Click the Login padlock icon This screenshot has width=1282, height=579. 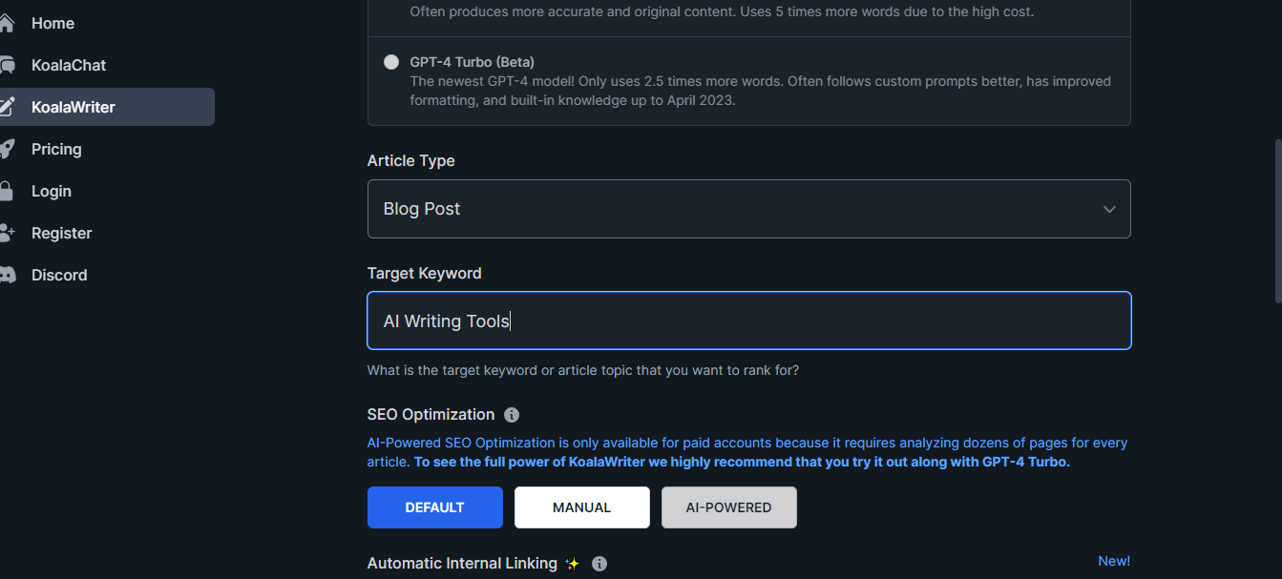(6, 191)
